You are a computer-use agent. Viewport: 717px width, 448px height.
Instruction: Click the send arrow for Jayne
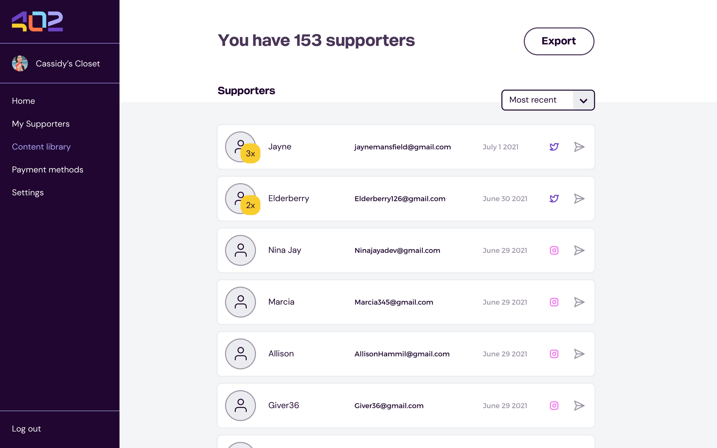[579, 147]
